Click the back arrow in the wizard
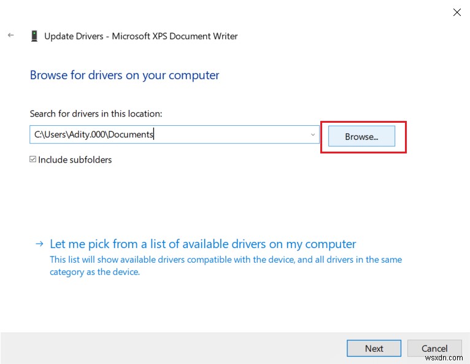Viewport: 470px width, 364px height. (x=11, y=36)
